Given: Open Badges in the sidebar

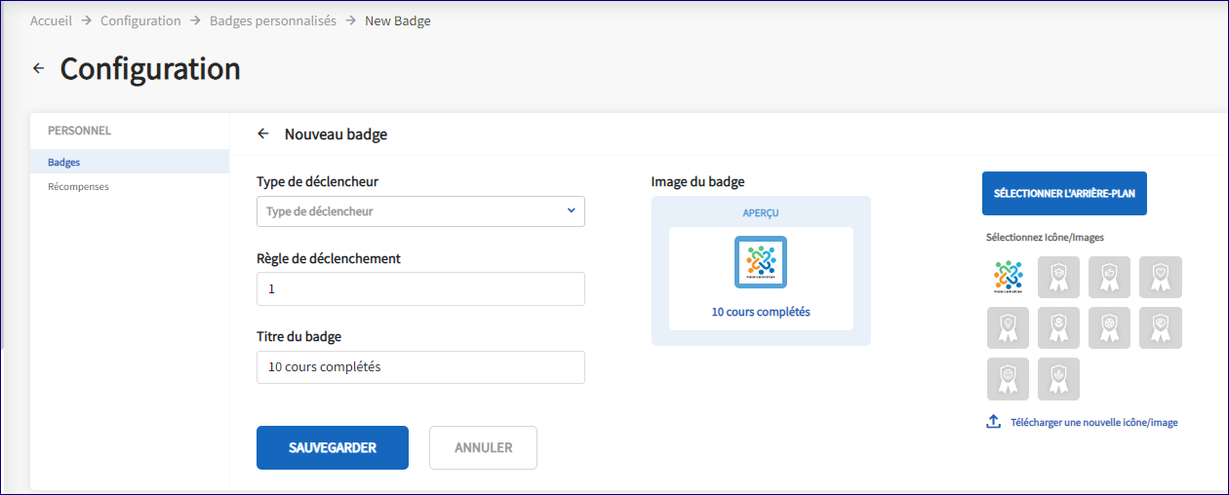Looking at the screenshot, I should click(130, 162).
